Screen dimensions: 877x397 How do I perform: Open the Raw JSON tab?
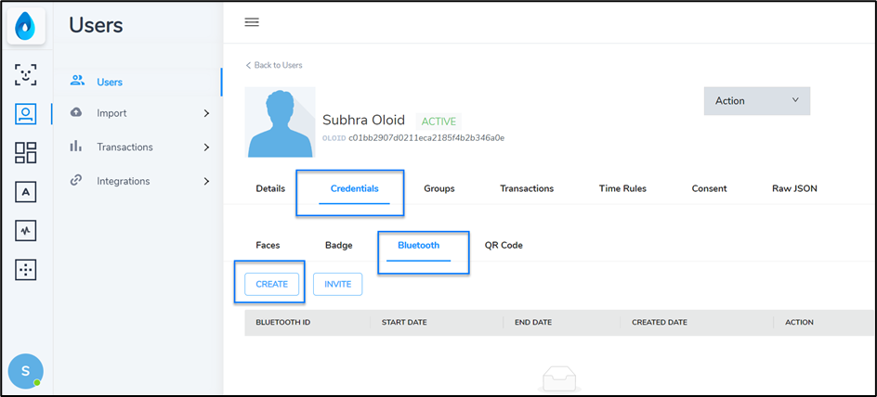pos(794,188)
